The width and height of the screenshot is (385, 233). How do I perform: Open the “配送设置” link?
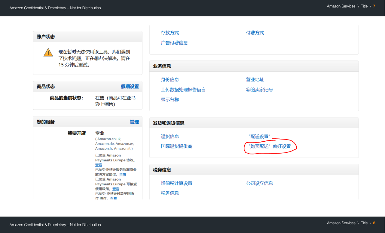click(x=259, y=137)
